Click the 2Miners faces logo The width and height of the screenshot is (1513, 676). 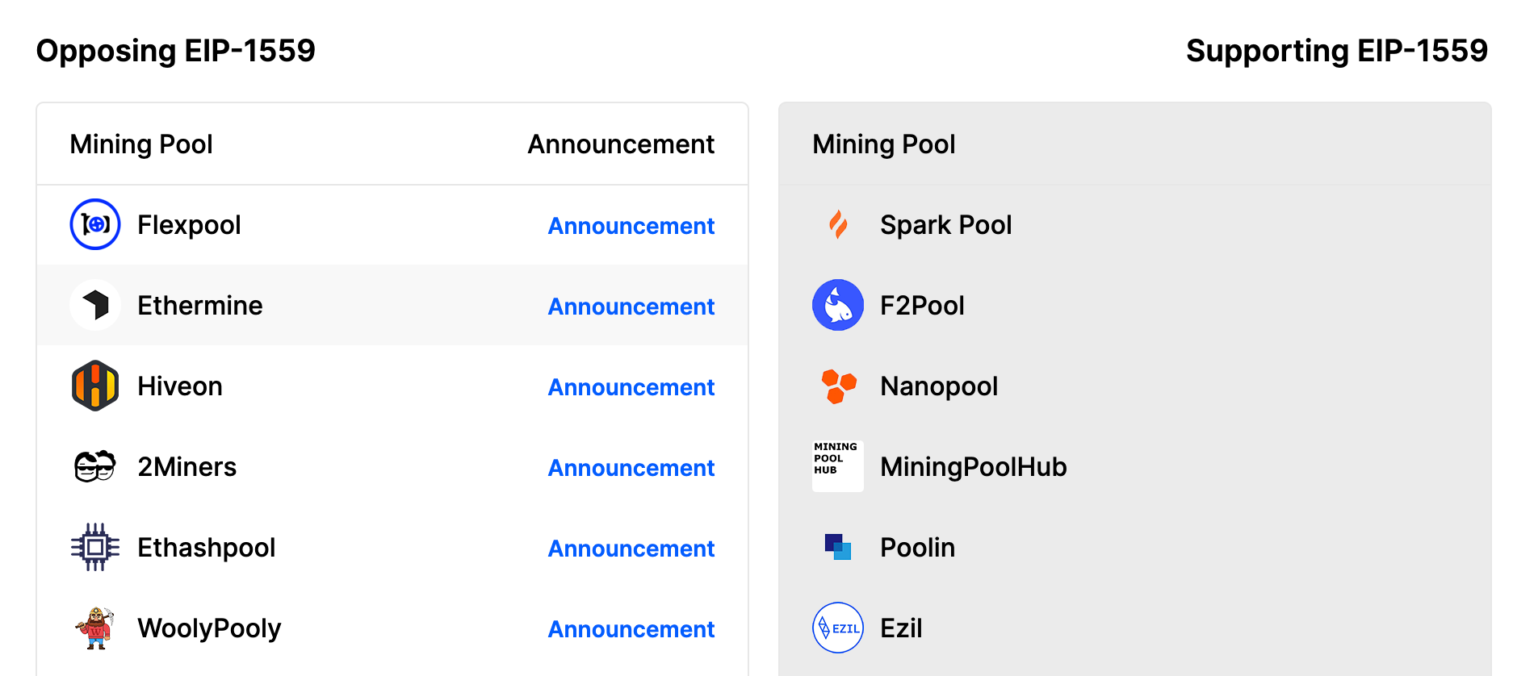[x=95, y=466]
